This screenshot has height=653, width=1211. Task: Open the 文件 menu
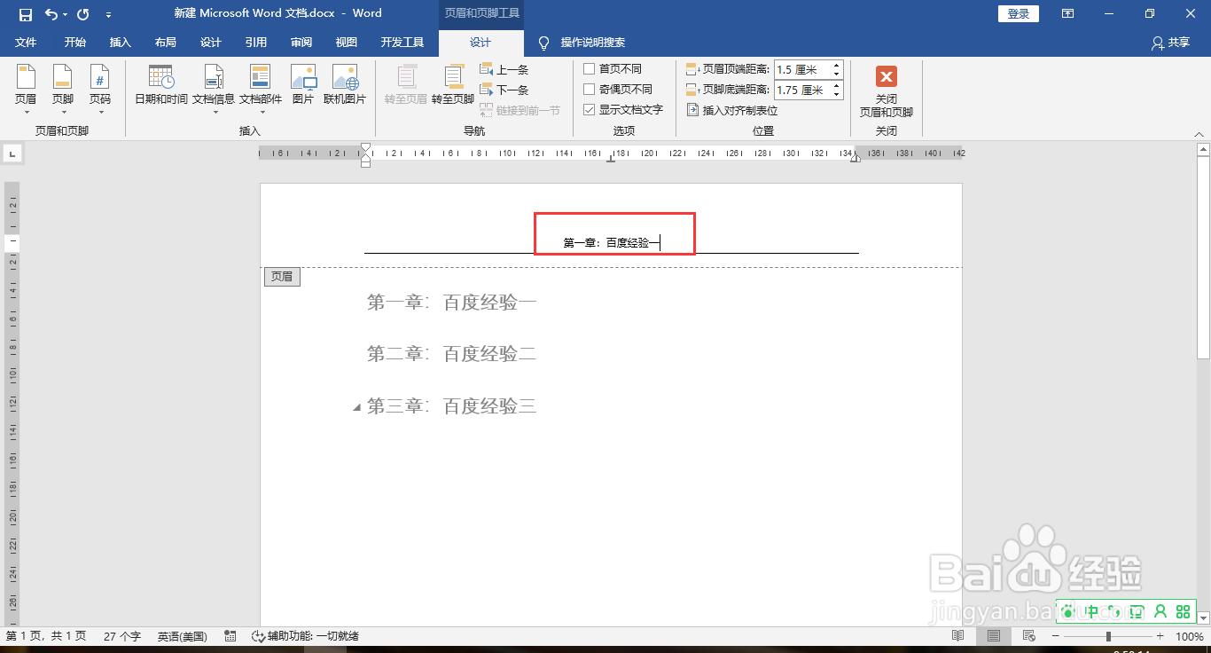tap(26, 43)
